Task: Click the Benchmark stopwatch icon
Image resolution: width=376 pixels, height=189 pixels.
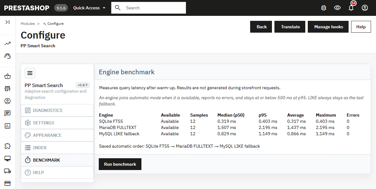Action: pos(28,160)
